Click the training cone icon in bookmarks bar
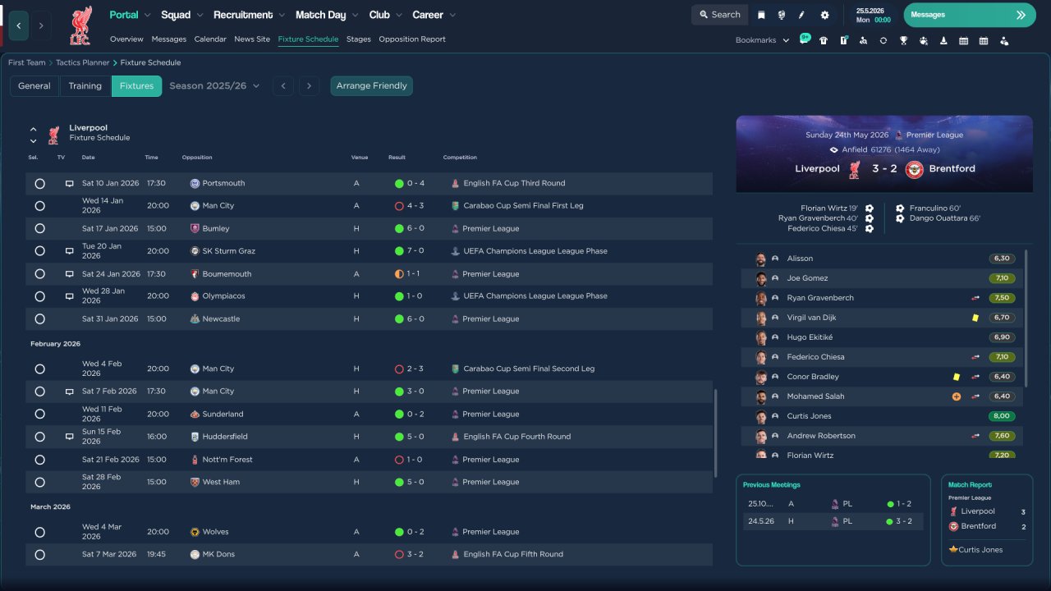Screen dimensions: 1051x591 [943, 40]
